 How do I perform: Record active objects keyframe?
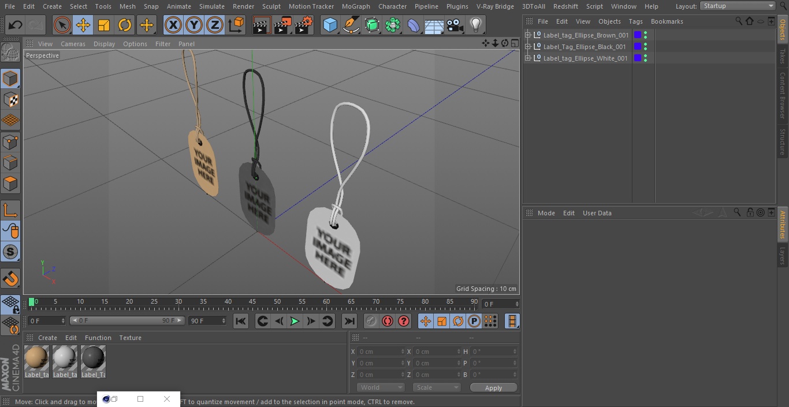371,321
